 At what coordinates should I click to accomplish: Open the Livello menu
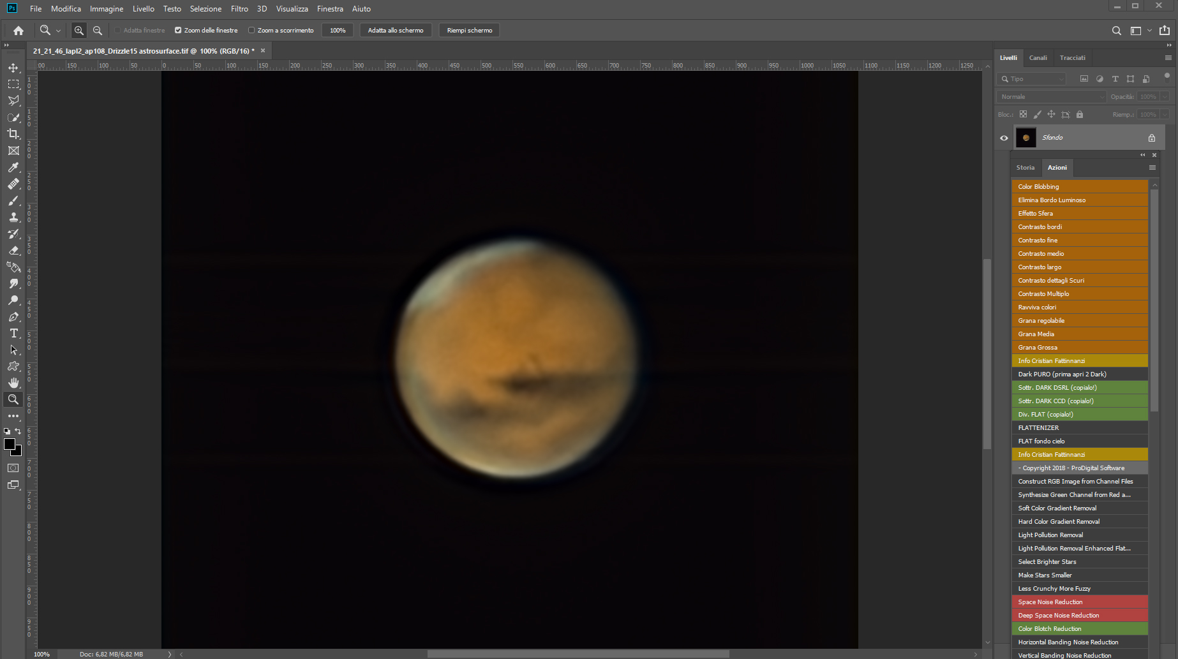click(x=143, y=9)
